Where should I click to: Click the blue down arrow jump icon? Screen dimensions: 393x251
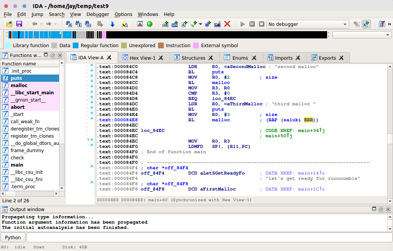pos(112,24)
